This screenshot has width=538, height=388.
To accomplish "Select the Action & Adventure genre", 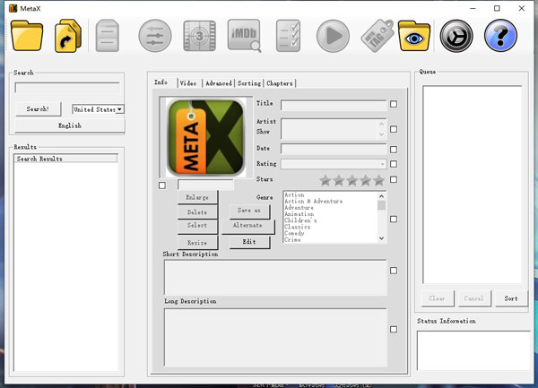I will click(x=314, y=202).
